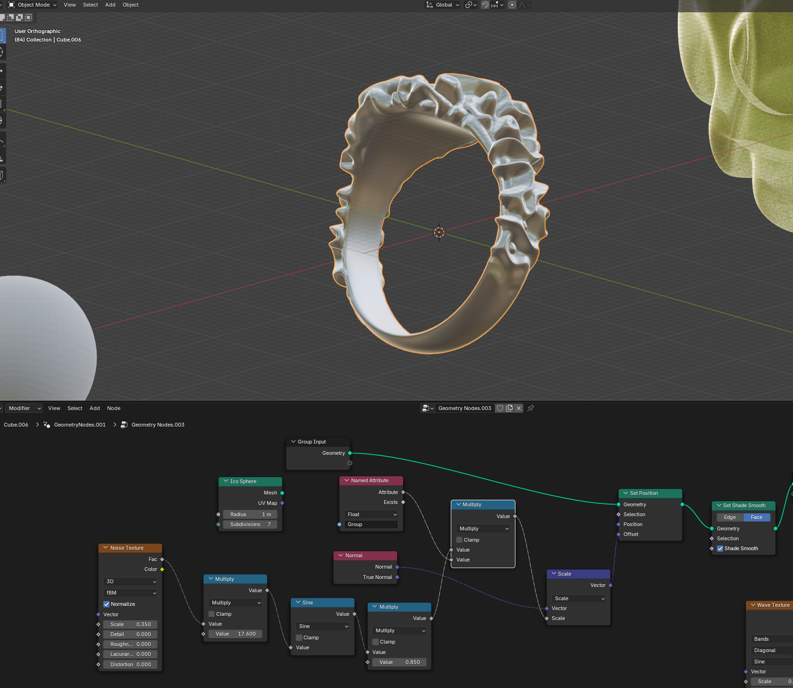
Task: Open node tree browse icon menu
Action: pyautogui.click(x=428, y=408)
